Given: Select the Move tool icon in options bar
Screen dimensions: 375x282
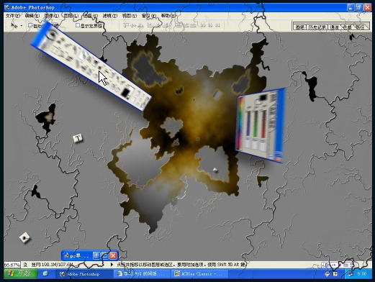Looking at the screenshot, I should coord(14,25).
